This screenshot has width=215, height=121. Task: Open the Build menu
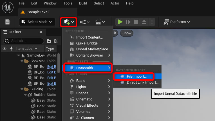[x=83, y=3]
